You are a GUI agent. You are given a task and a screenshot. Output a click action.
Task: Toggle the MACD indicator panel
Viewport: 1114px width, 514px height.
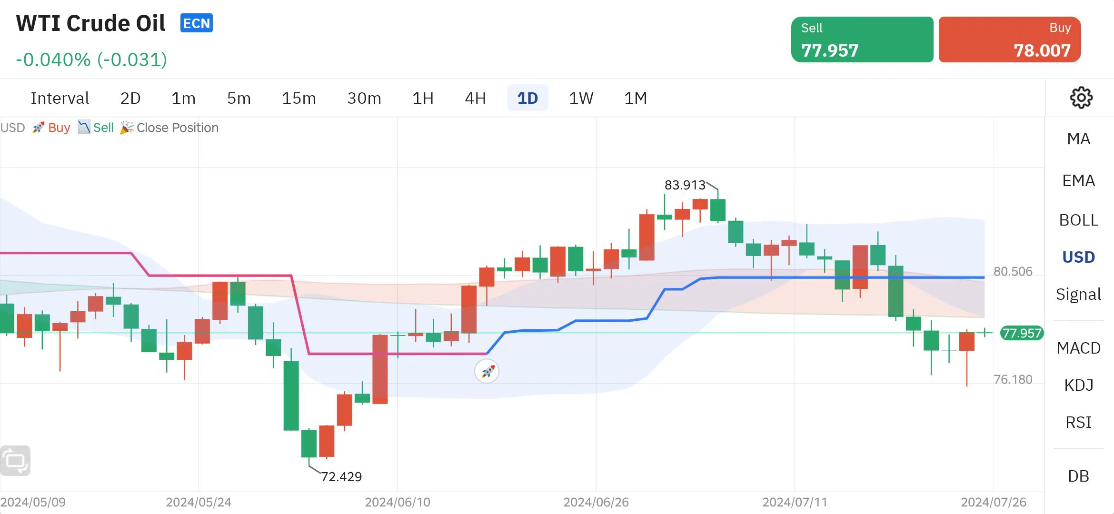(x=1080, y=348)
